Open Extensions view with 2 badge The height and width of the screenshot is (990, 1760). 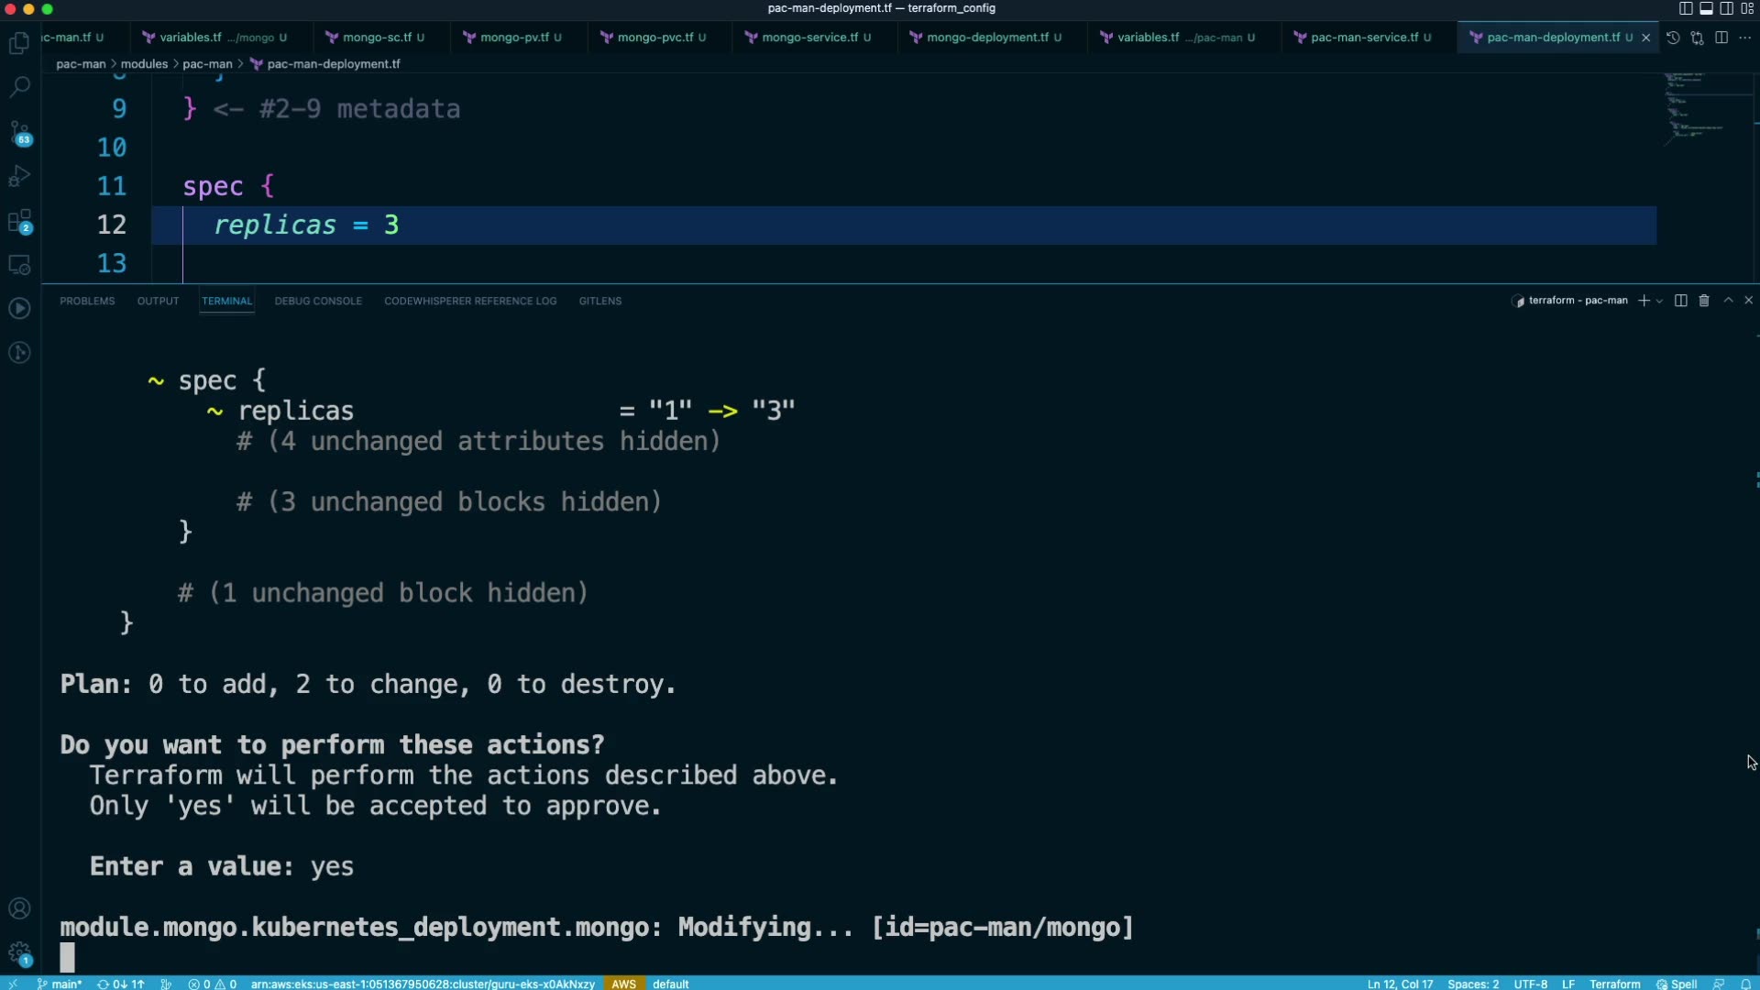click(19, 221)
